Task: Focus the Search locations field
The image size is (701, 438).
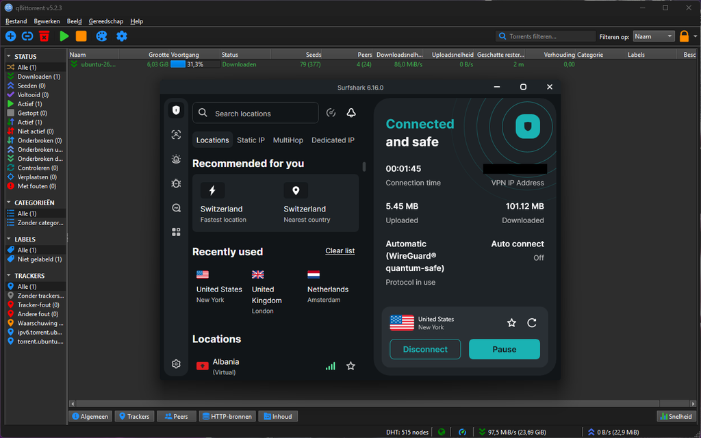Action: (x=255, y=113)
